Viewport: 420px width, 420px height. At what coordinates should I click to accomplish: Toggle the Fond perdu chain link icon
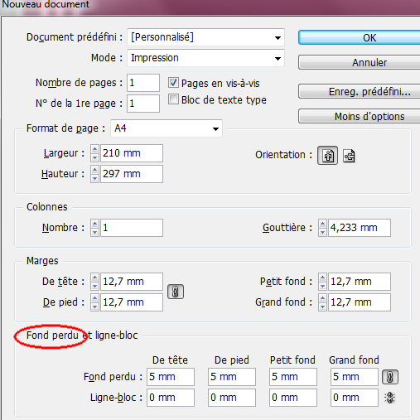pos(390,377)
